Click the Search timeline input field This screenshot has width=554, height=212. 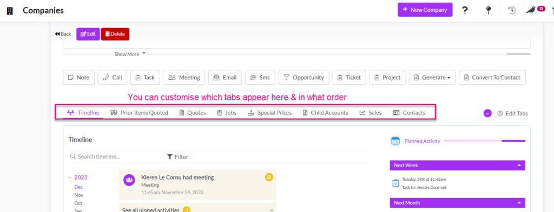115,157
